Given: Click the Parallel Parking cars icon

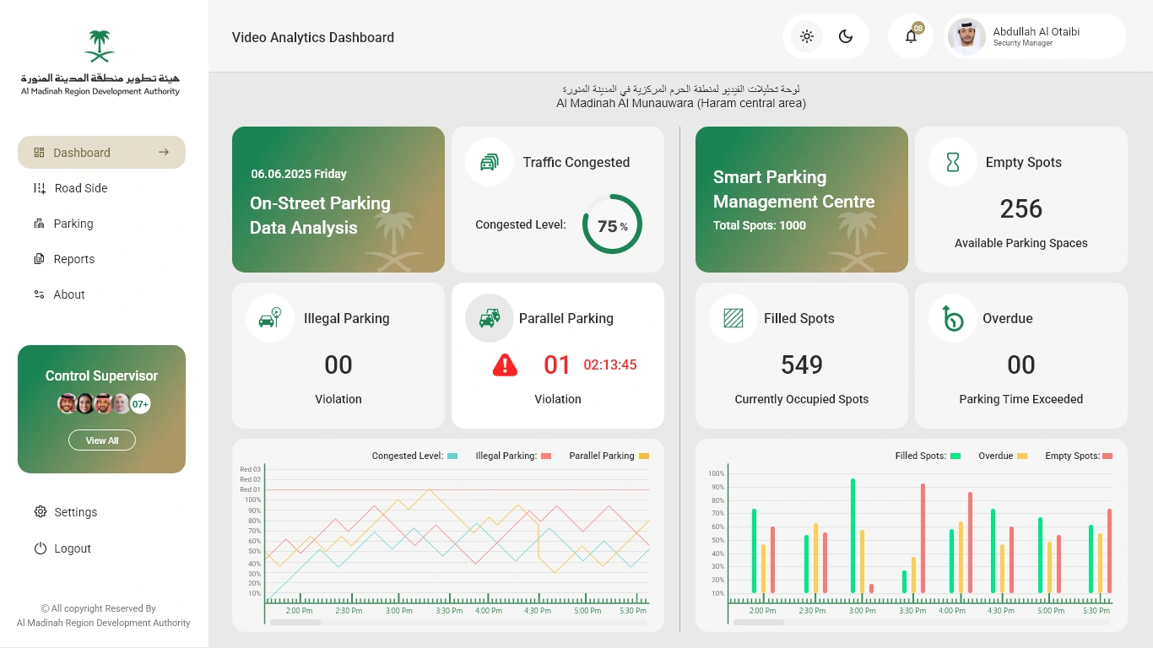Looking at the screenshot, I should [490, 318].
